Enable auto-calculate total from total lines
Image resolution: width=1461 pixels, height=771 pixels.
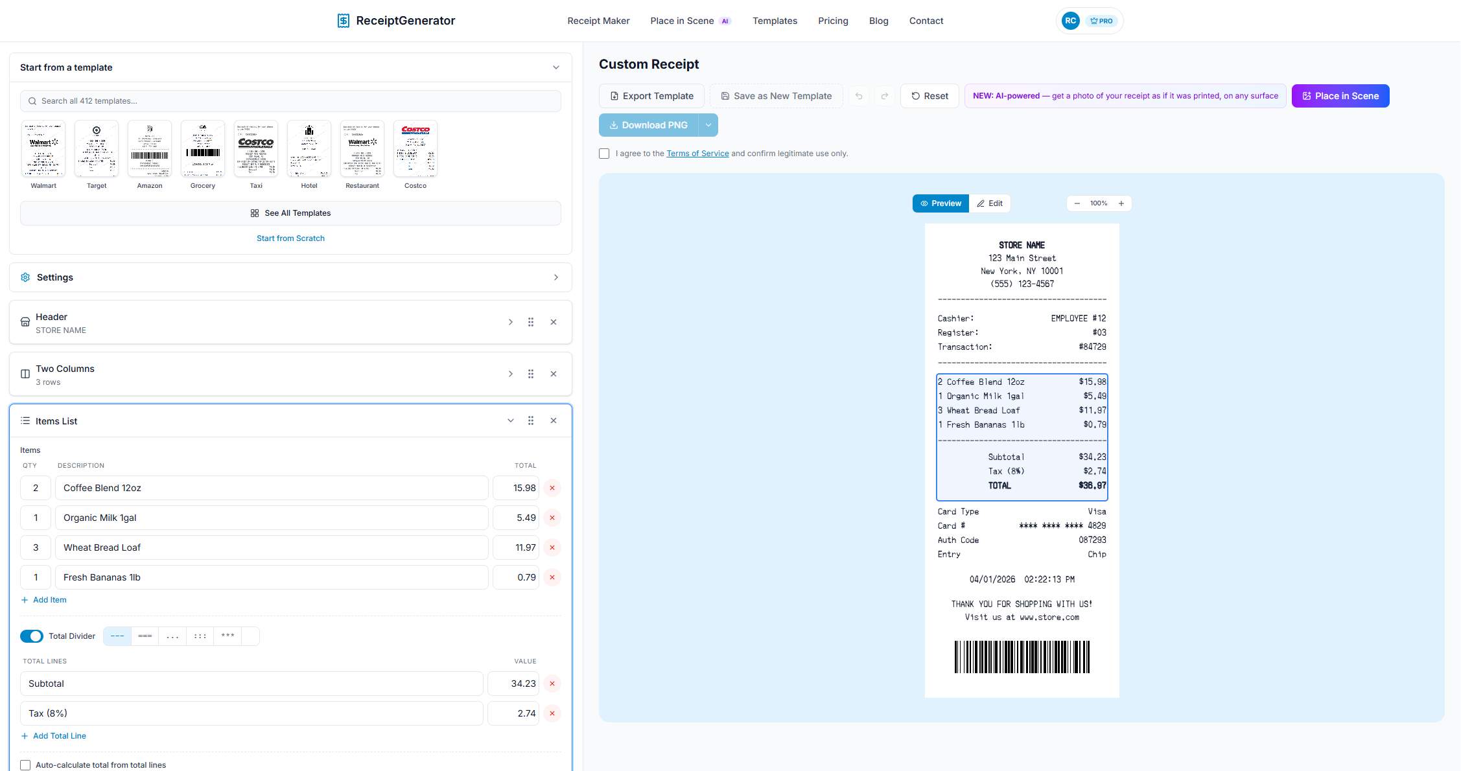coord(25,765)
